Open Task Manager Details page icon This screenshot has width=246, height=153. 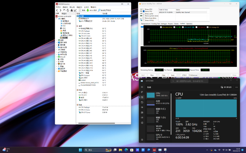tap(142, 118)
